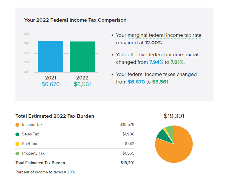Click the blue $6,670 amount below 2021 label
236x183 pixels.
click(50, 84)
